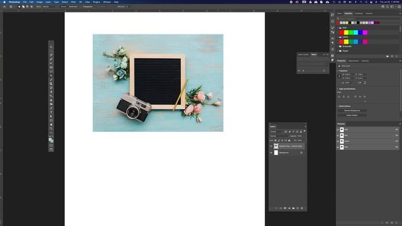Click Create new swatch group folder icon

point(388,56)
